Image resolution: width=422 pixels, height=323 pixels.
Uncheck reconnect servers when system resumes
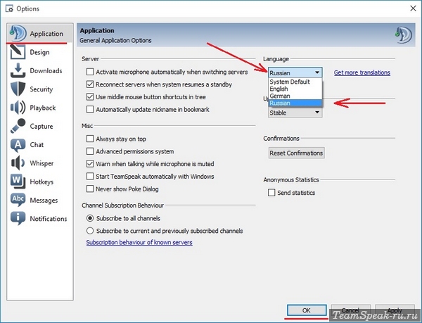(90, 84)
